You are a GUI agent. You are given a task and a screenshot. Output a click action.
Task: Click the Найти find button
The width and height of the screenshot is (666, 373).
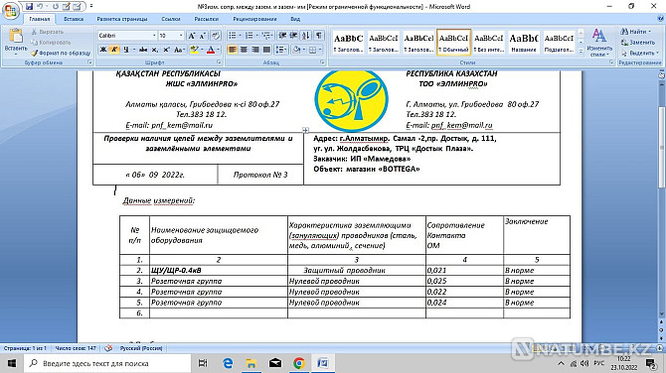[x=635, y=32]
